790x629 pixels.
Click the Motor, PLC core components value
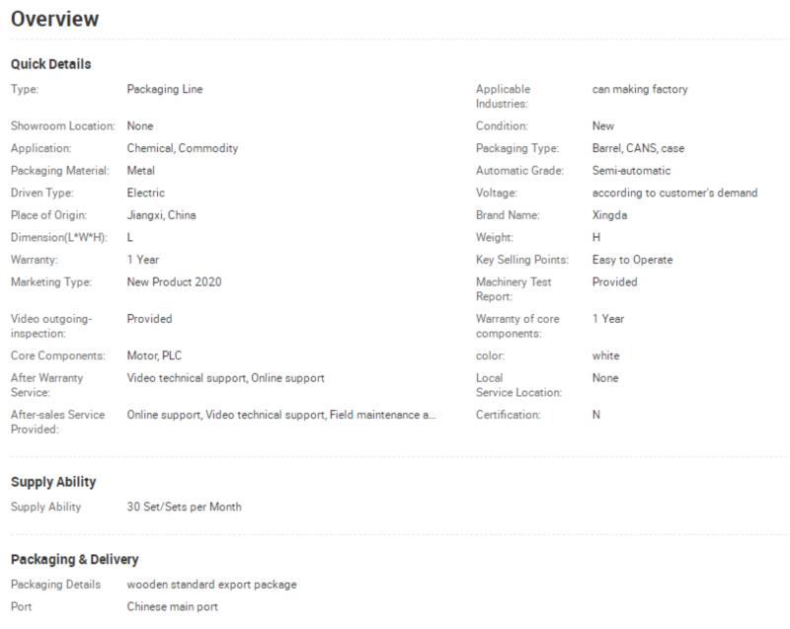[x=154, y=355]
